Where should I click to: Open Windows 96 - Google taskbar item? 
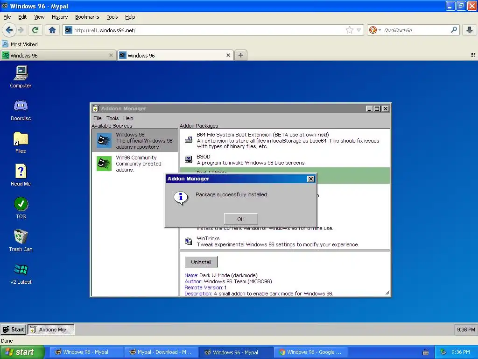(x=310, y=352)
